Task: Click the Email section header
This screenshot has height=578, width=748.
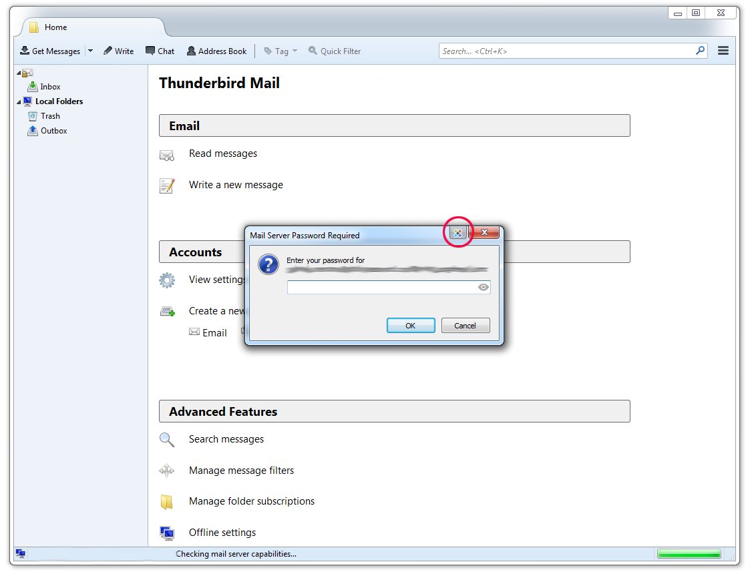Action: click(395, 126)
